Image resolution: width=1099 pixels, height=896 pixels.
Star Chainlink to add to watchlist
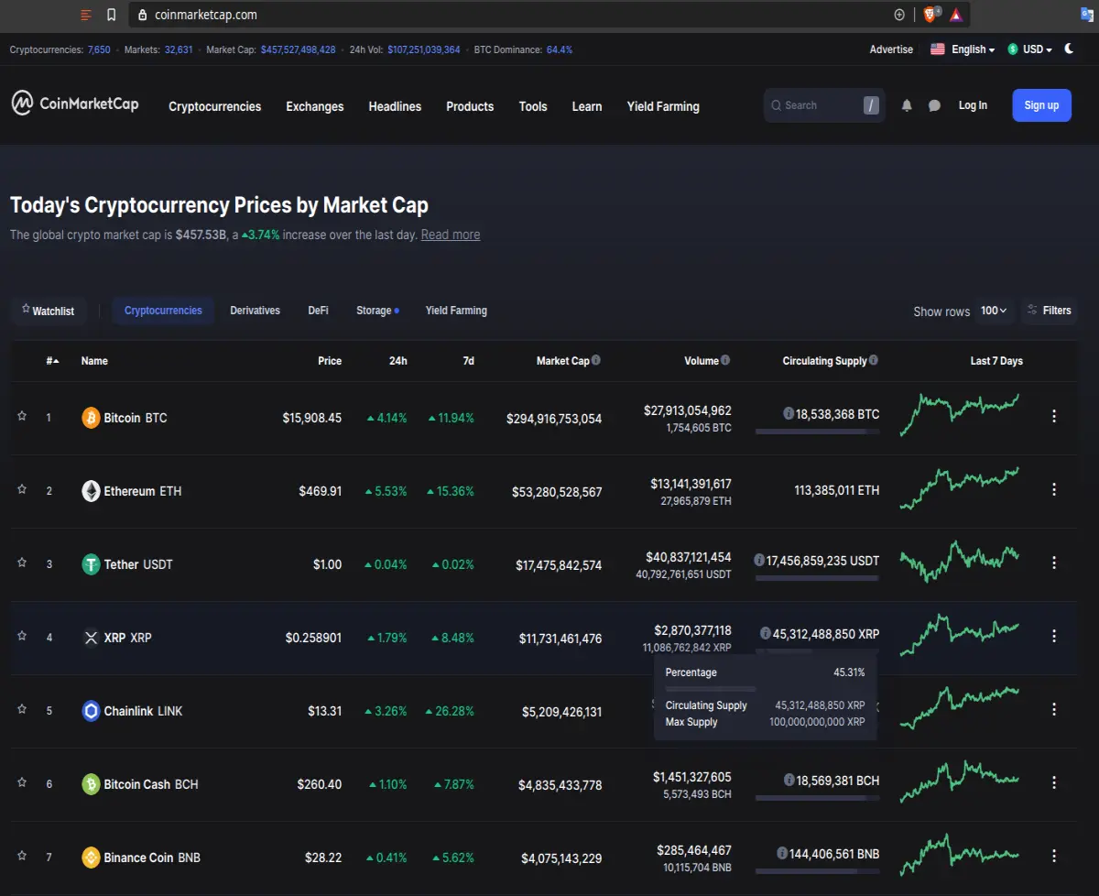click(22, 709)
